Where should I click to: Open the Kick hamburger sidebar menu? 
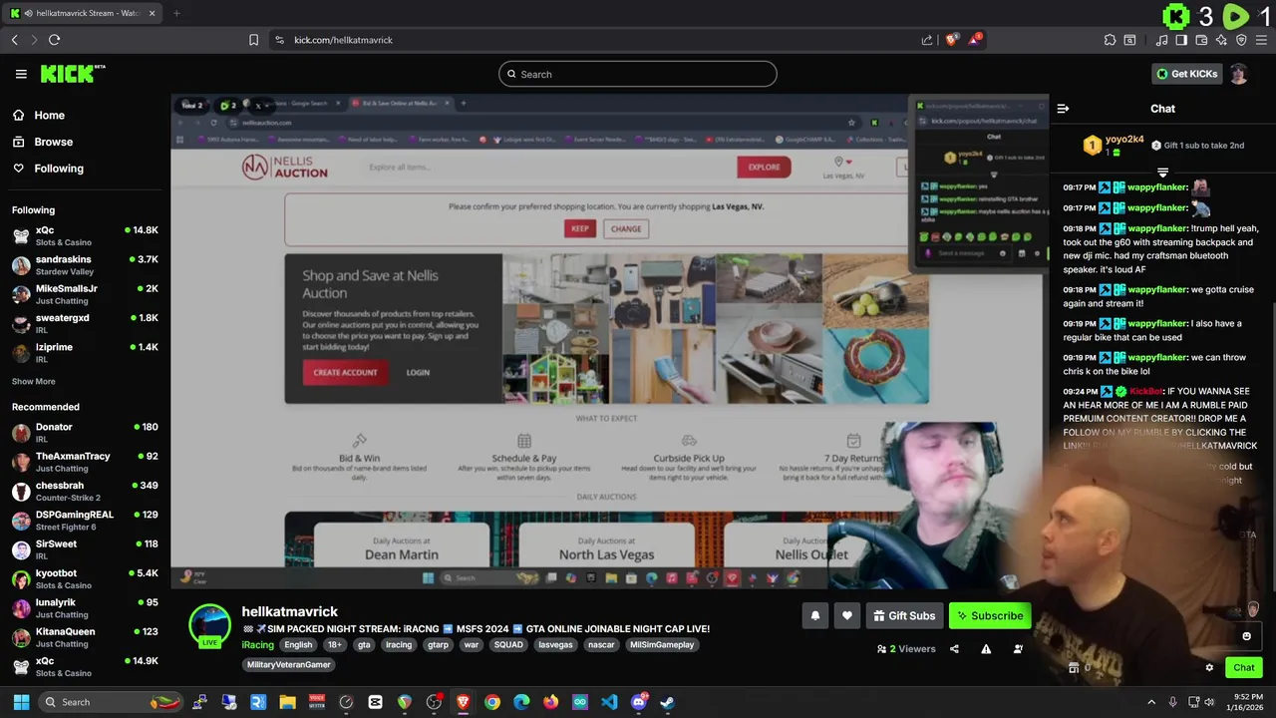21,74
